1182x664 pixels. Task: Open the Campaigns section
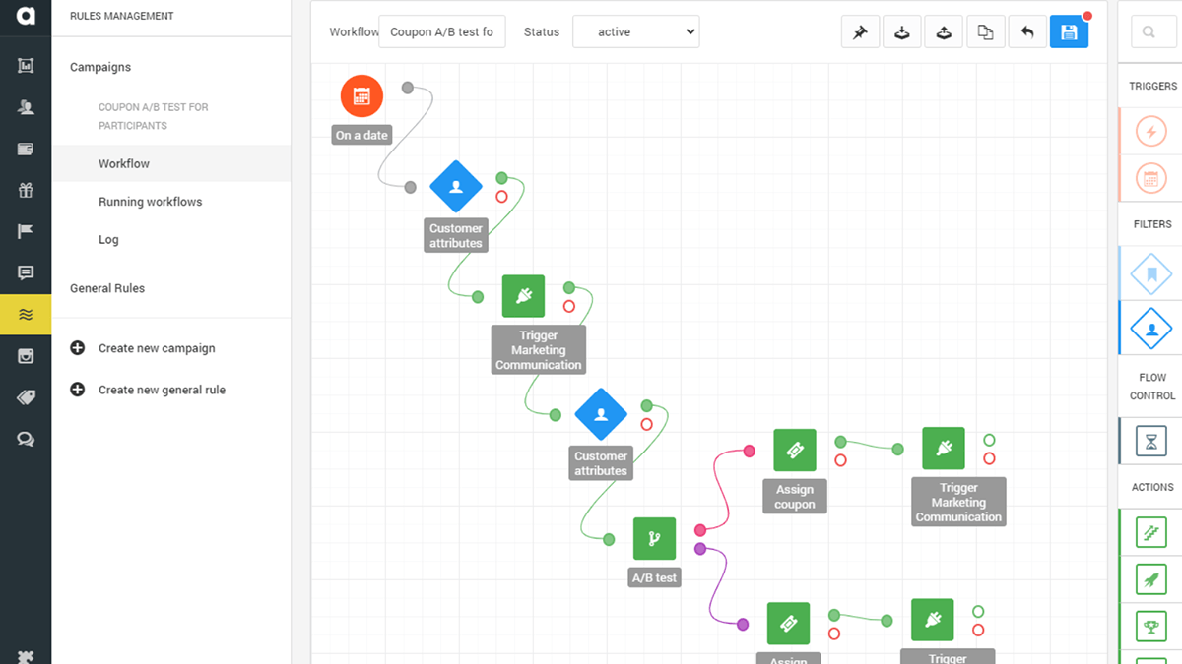pos(100,67)
